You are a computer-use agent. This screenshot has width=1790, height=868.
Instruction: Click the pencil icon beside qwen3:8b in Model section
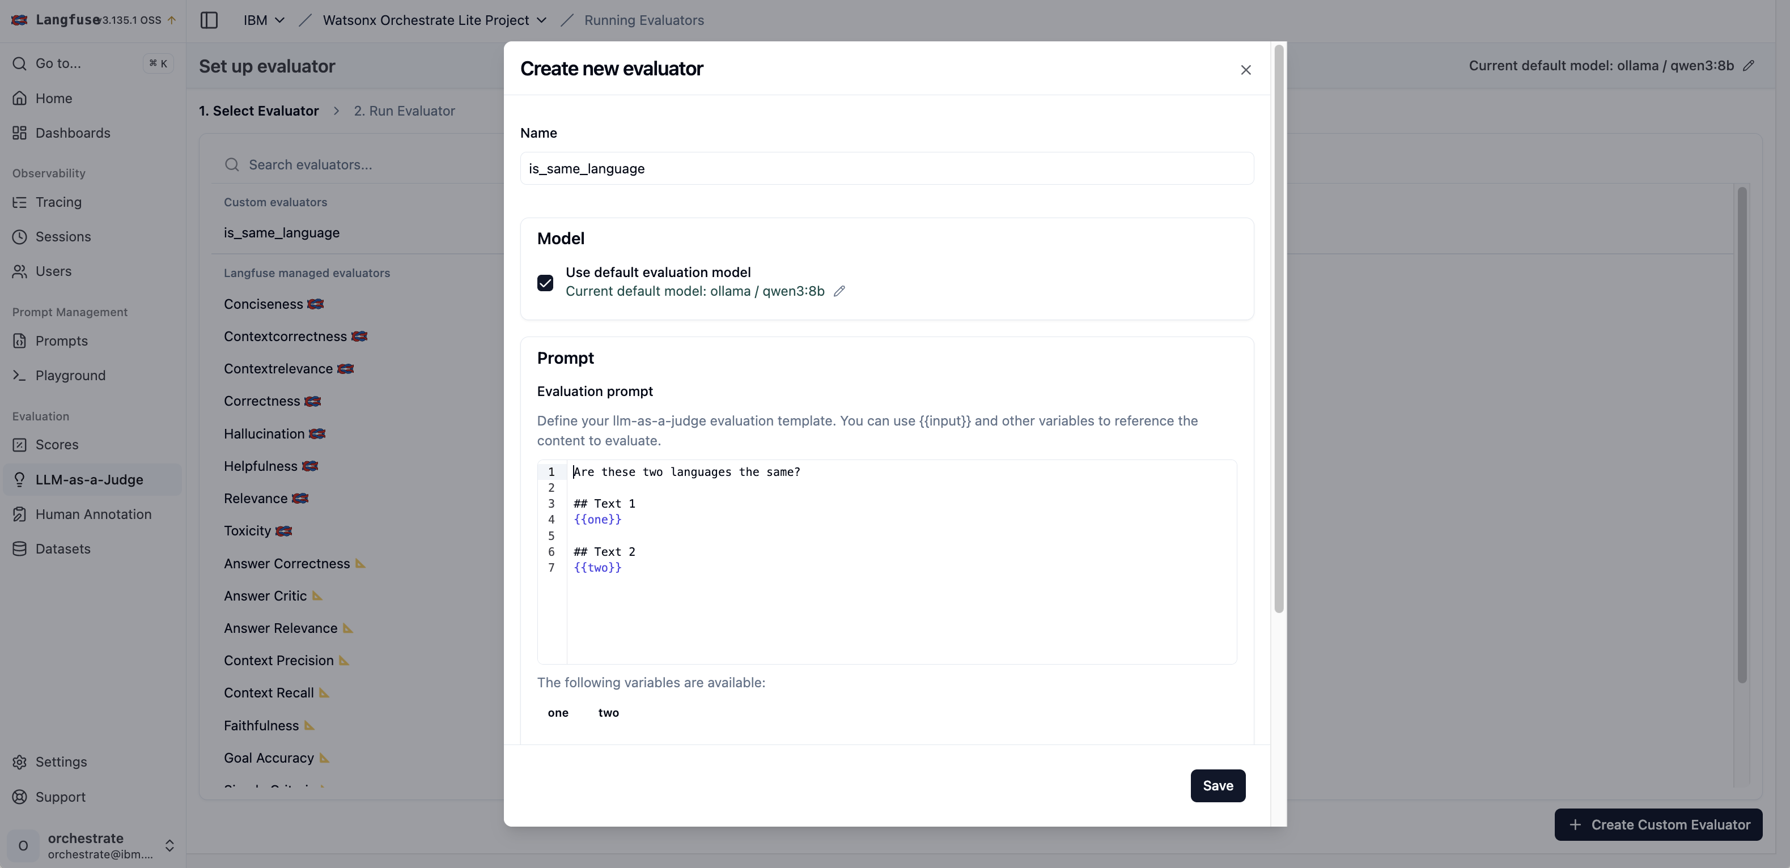coord(839,291)
